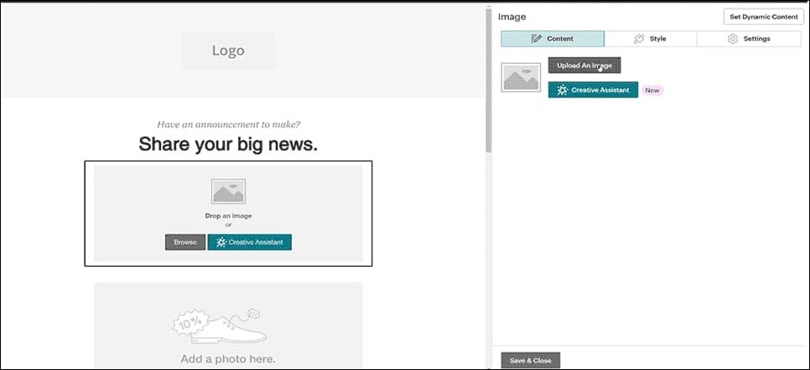
Task: Click the New badge beside Creative Assistant
Action: pyautogui.click(x=652, y=90)
